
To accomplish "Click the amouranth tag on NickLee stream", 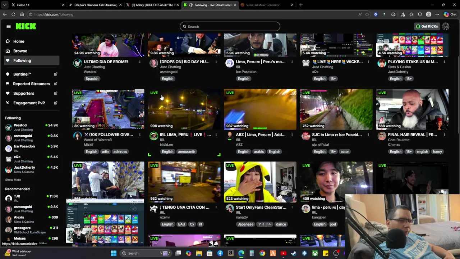I will pyautogui.click(x=187, y=151).
